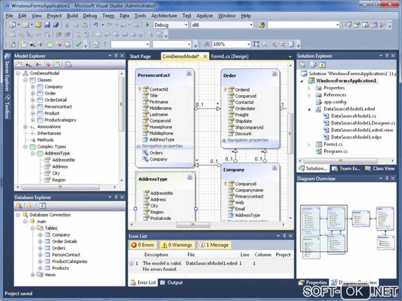
Task: Toggle the 1 Message filter button
Action: coord(214,245)
